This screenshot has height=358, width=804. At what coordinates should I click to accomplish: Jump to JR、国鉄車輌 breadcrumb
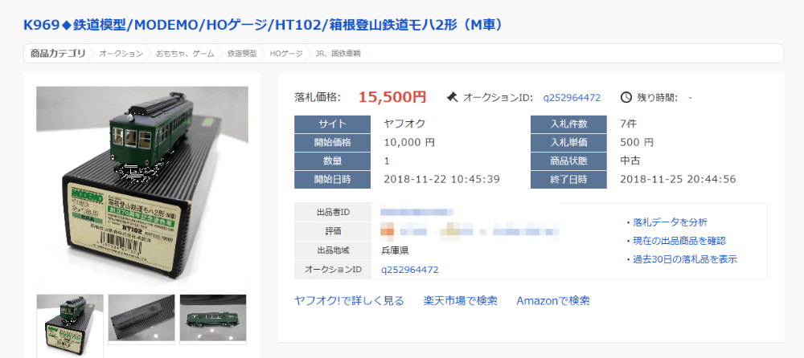pyautogui.click(x=338, y=54)
